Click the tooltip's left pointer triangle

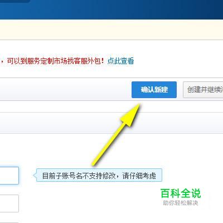click(35, 175)
